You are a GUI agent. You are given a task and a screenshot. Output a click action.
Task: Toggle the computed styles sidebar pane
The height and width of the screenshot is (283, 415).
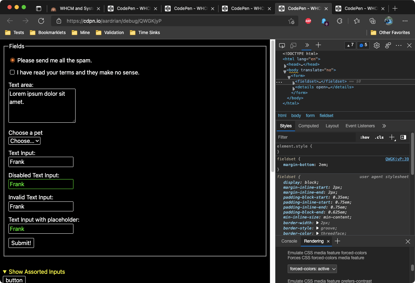(403, 137)
